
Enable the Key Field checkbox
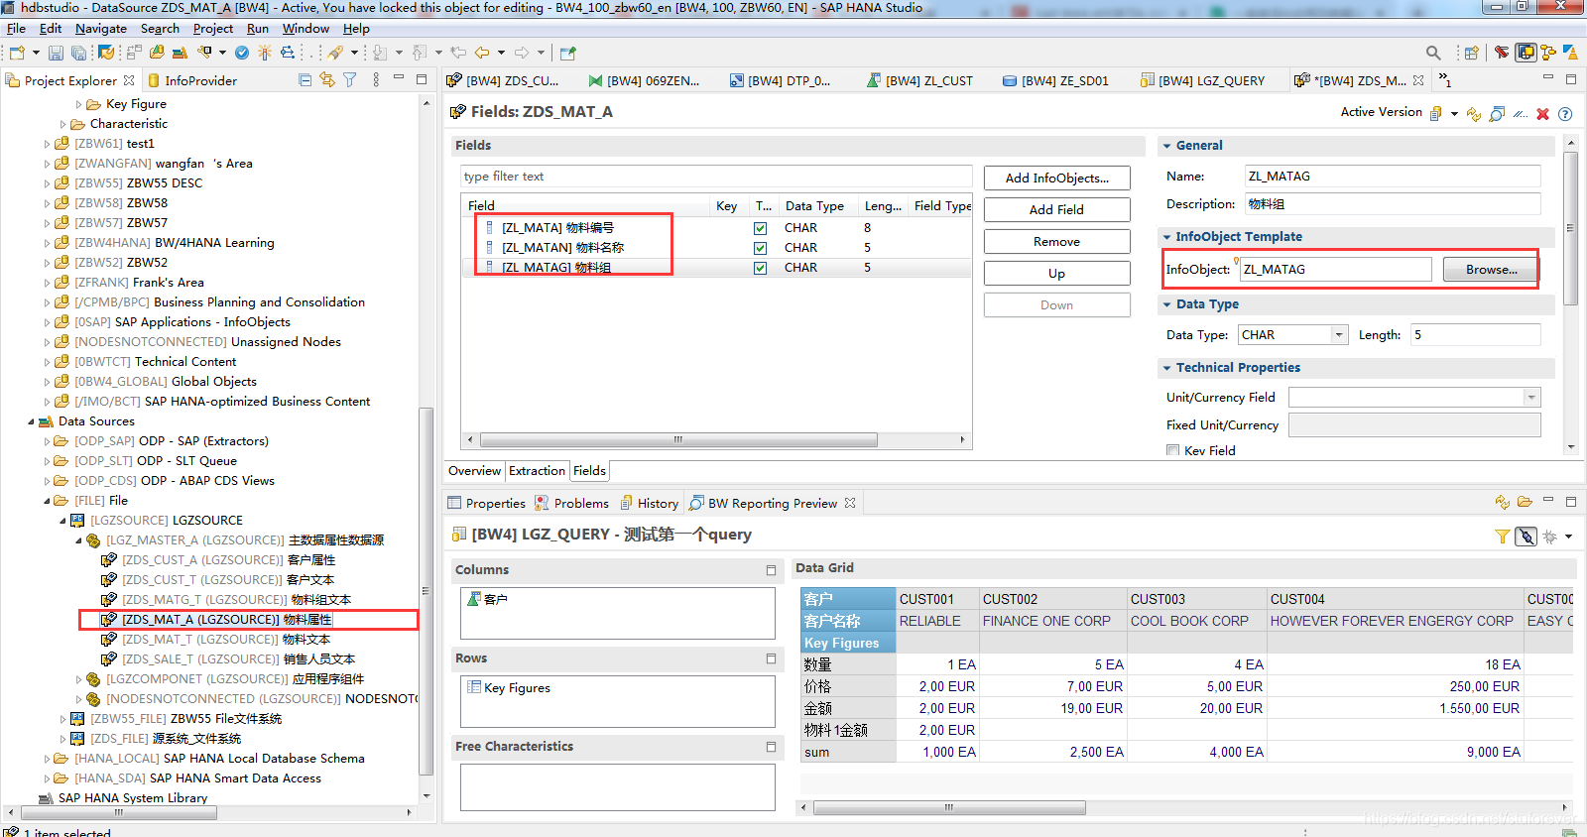(1173, 451)
